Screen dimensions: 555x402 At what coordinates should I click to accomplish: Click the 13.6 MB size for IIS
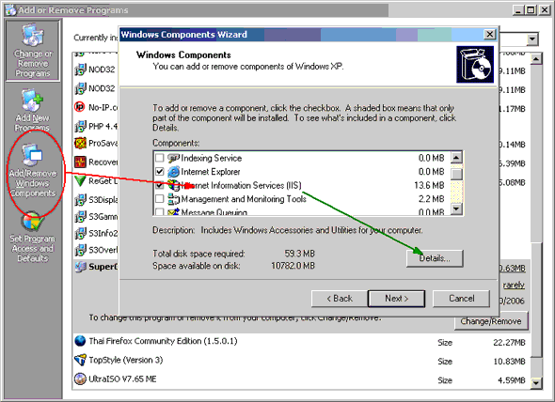[429, 185]
